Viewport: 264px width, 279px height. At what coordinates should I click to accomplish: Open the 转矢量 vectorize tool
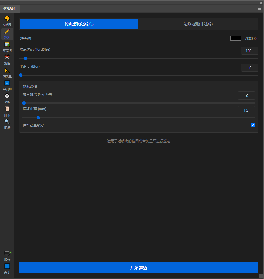(x=7, y=72)
